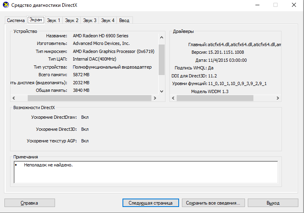This screenshot has width=304, height=213.
Task: Click the 3840 MB shared memory value
Action: coord(81,90)
